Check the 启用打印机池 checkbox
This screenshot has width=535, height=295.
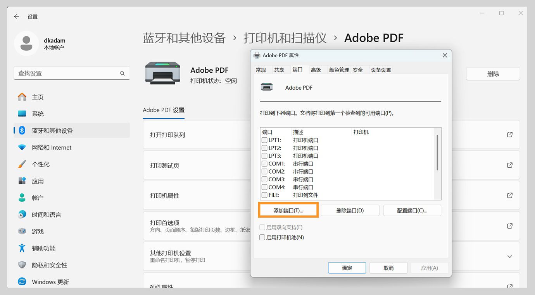tap(262, 237)
